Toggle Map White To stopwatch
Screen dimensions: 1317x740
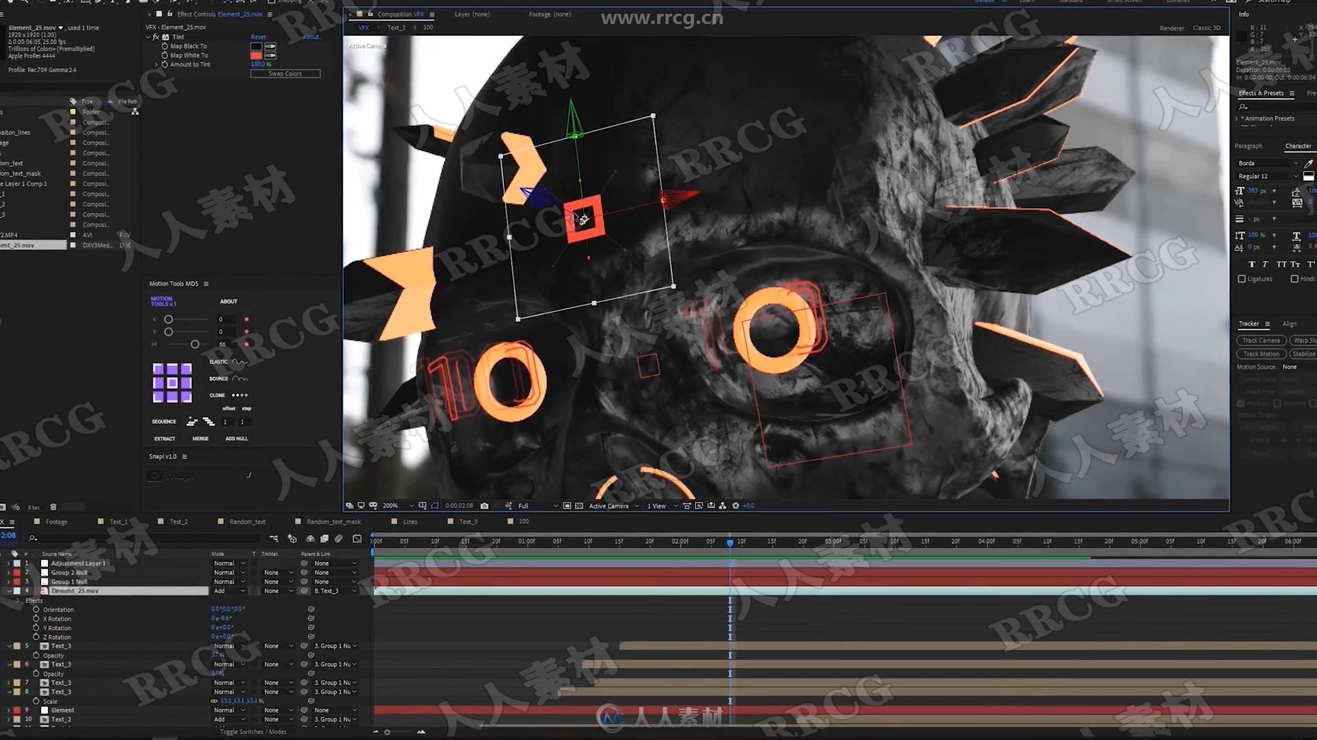point(165,55)
